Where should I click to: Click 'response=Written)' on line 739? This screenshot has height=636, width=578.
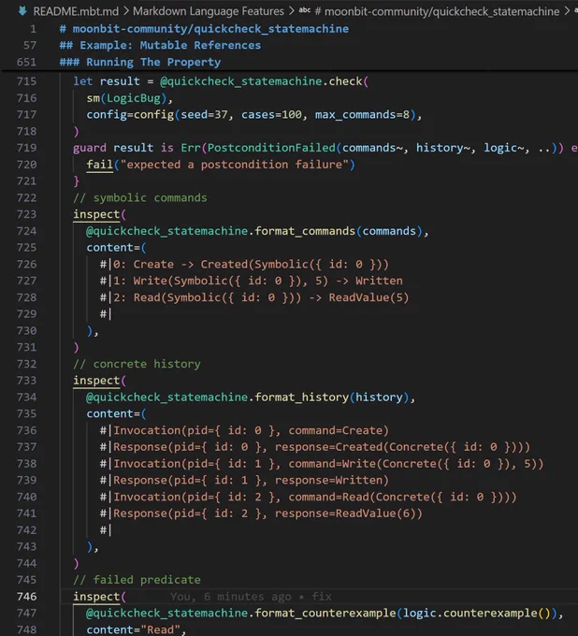pyautogui.click(x=332, y=481)
